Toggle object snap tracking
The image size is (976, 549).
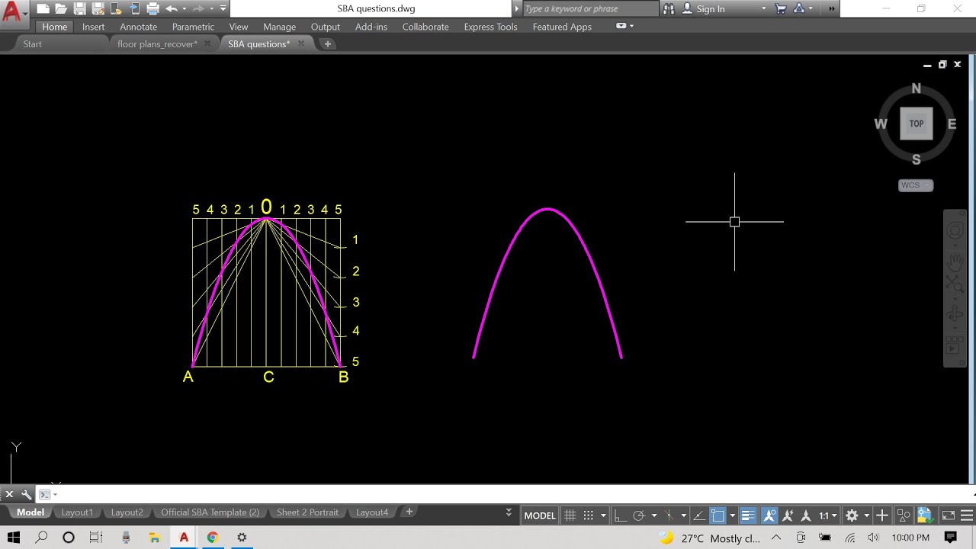pos(698,515)
